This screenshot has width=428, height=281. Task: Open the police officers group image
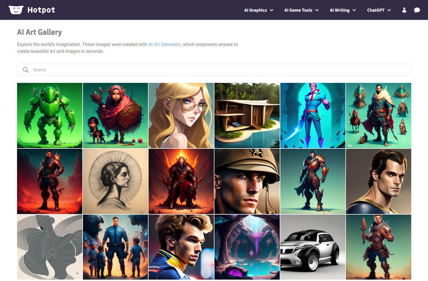tap(115, 247)
